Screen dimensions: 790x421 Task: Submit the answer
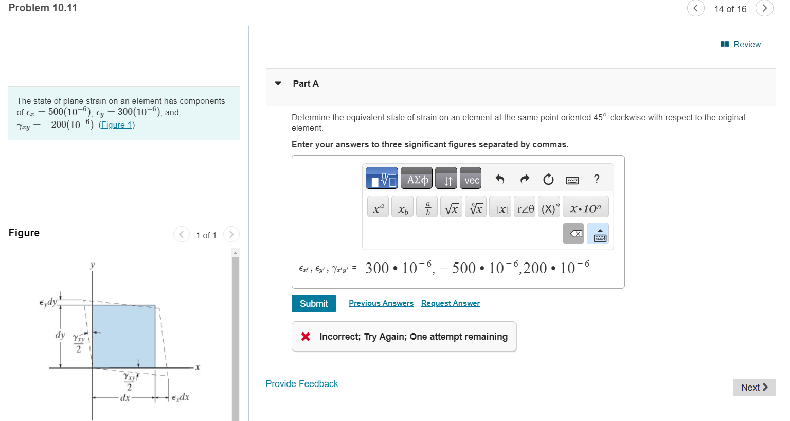point(314,304)
